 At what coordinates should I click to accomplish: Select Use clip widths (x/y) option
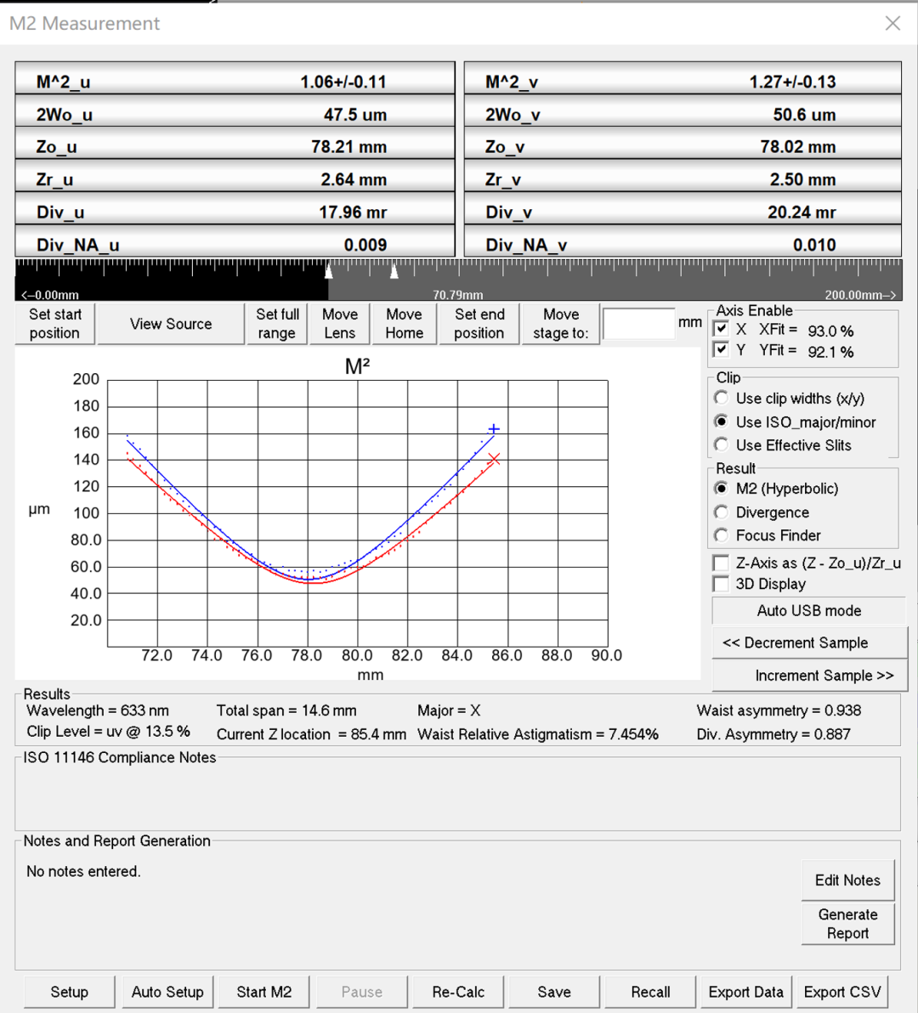[x=722, y=398]
